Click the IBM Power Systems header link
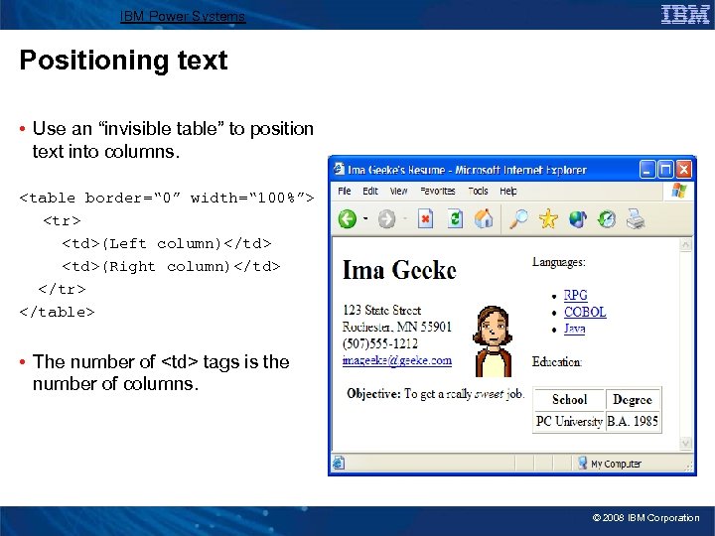The height and width of the screenshot is (536, 715). point(183,17)
